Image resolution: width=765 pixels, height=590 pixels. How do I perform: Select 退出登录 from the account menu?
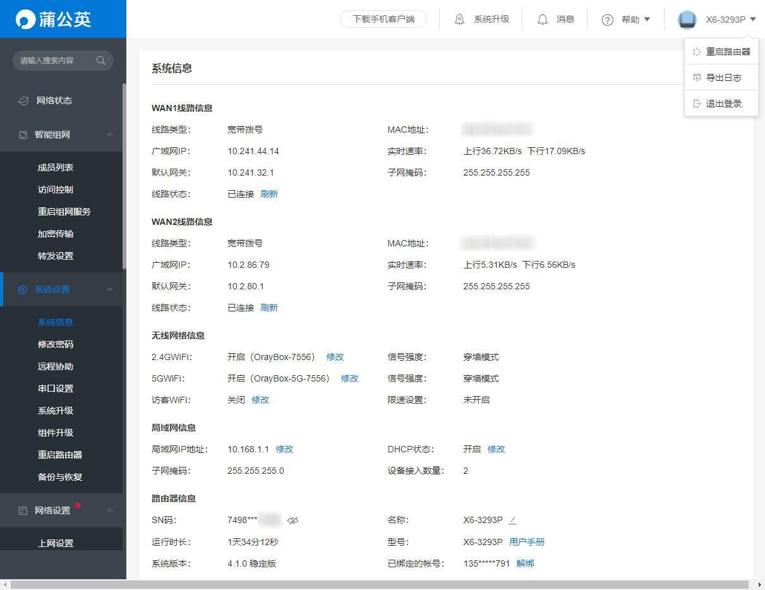pyautogui.click(x=723, y=104)
